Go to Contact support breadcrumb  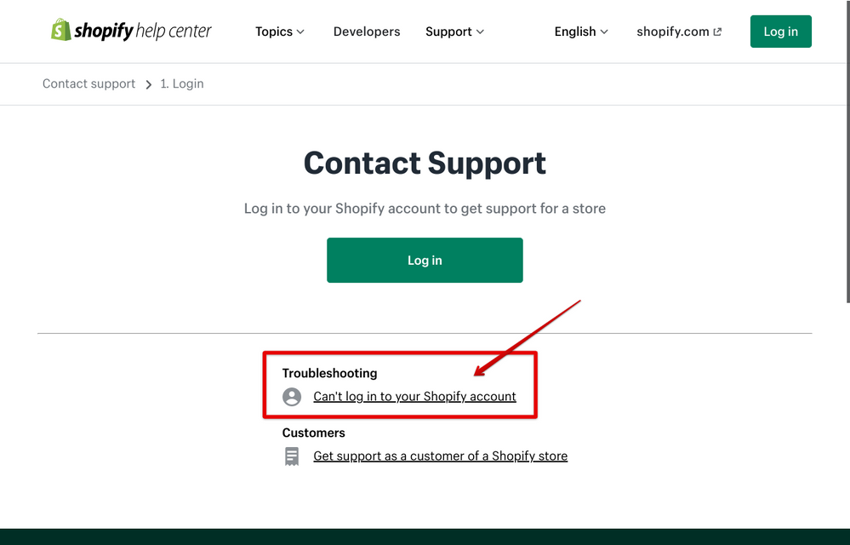click(88, 84)
